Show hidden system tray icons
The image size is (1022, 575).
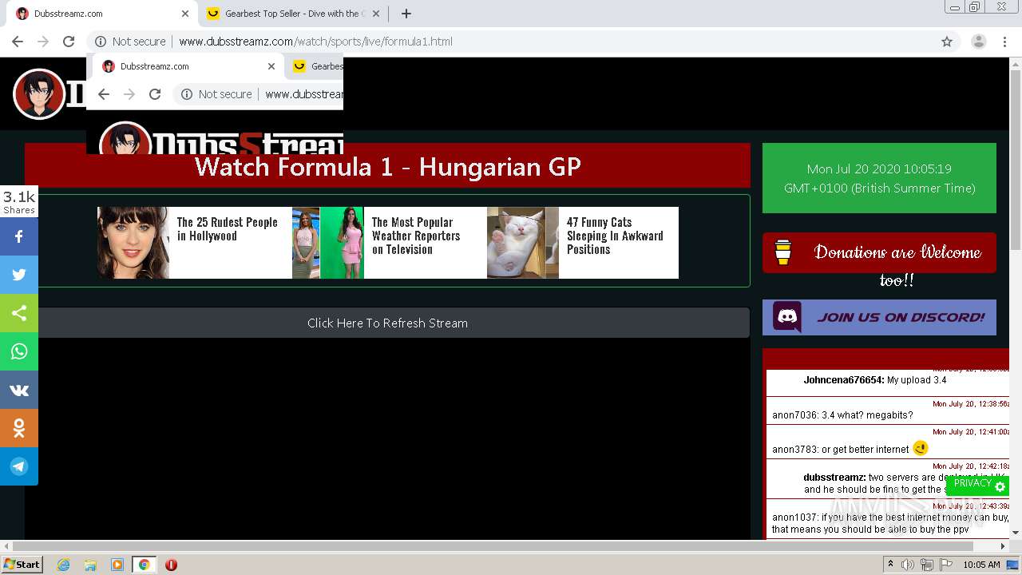coord(891,565)
